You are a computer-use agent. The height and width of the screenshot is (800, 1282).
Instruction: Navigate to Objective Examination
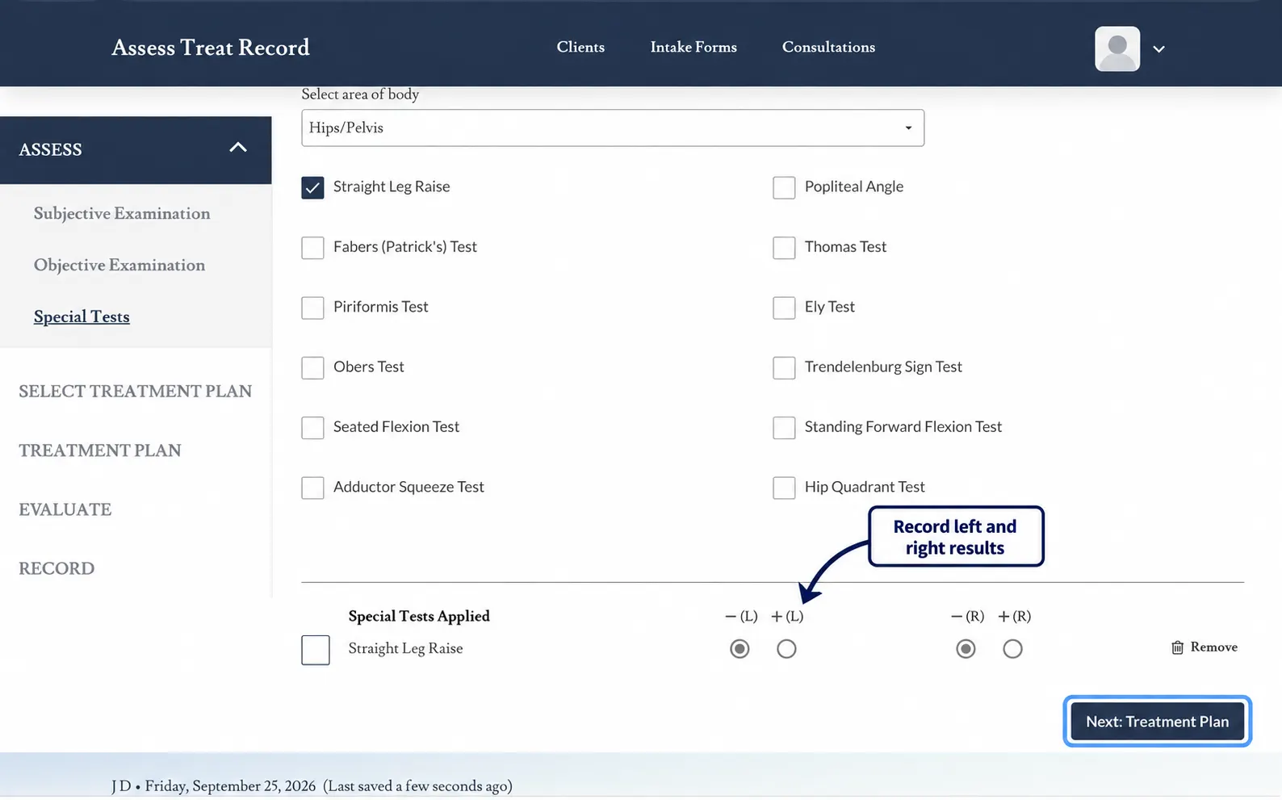(x=119, y=265)
